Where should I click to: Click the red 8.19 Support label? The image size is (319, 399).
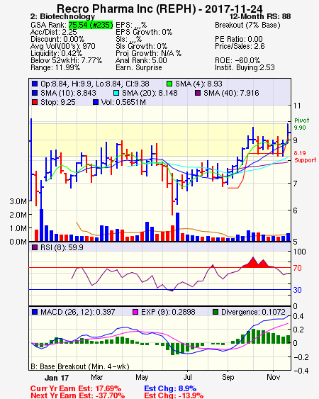[x=305, y=157]
